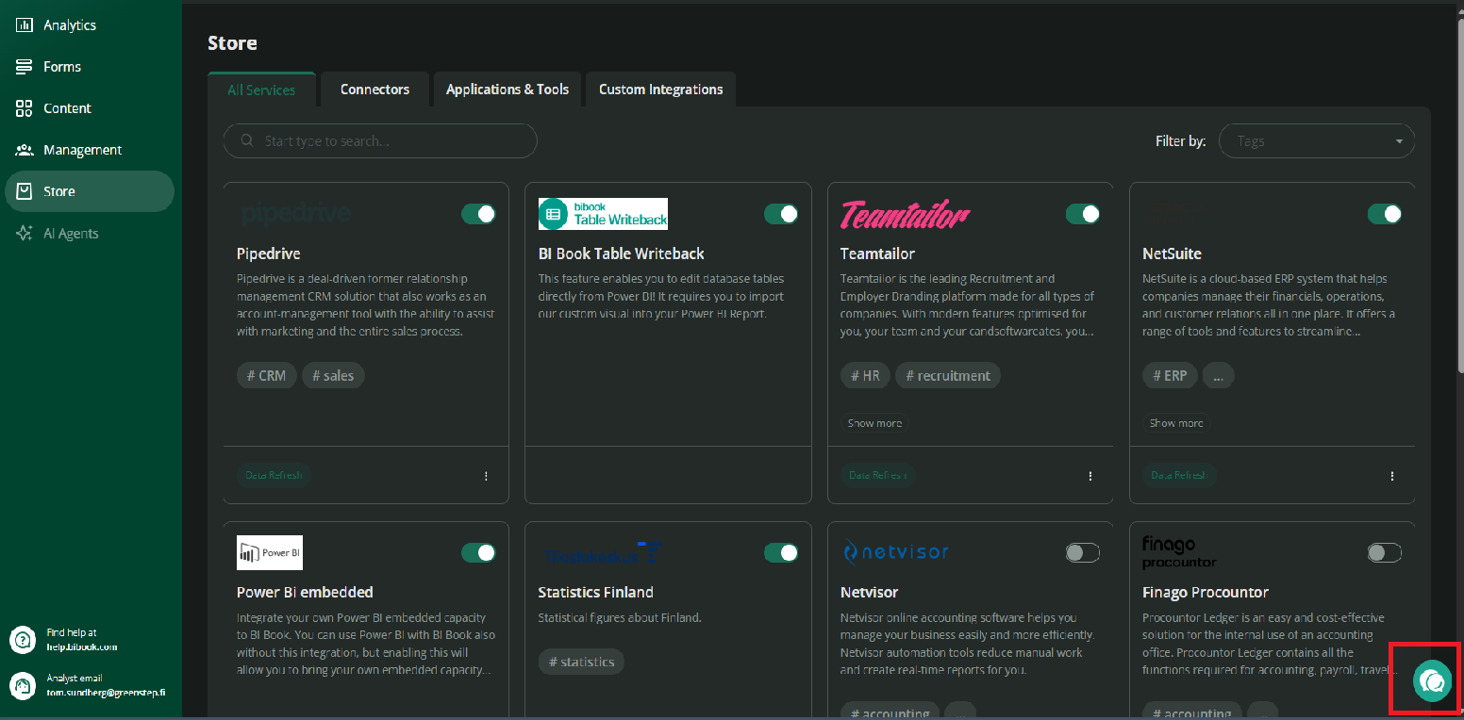The height and width of the screenshot is (720, 1464).
Task: Switch to the Custom Integrations tab
Action: click(660, 90)
